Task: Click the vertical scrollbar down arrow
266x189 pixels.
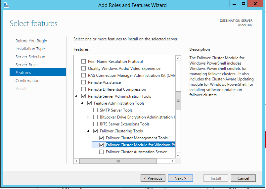Action: [178, 155]
